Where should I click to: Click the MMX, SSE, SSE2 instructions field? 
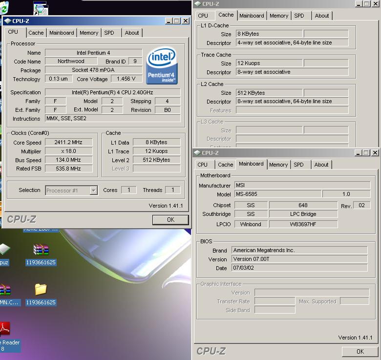click(113, 118)
